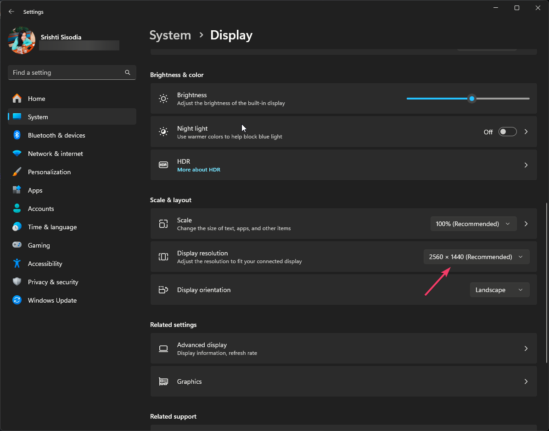Click the search magnifier icon

point(128,72)
